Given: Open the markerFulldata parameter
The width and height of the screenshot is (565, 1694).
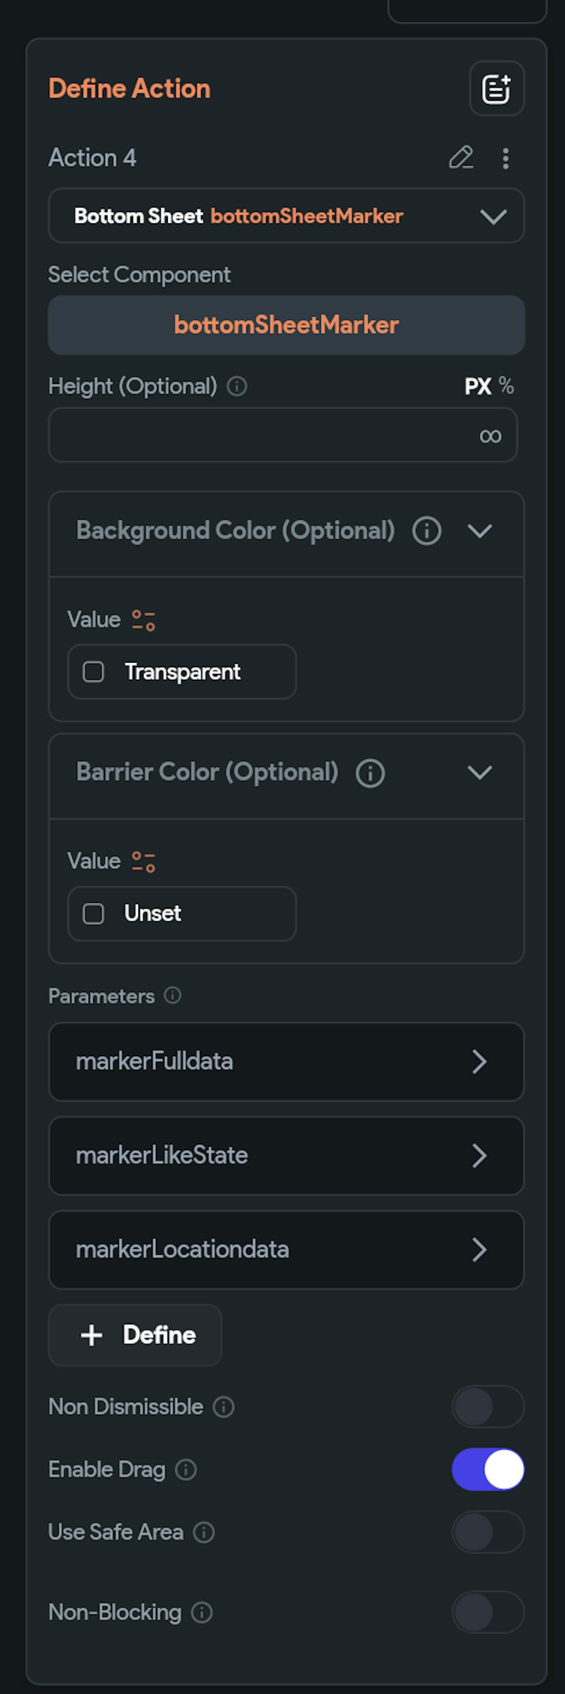Looking at the screenshot, I should (286, 1061).
